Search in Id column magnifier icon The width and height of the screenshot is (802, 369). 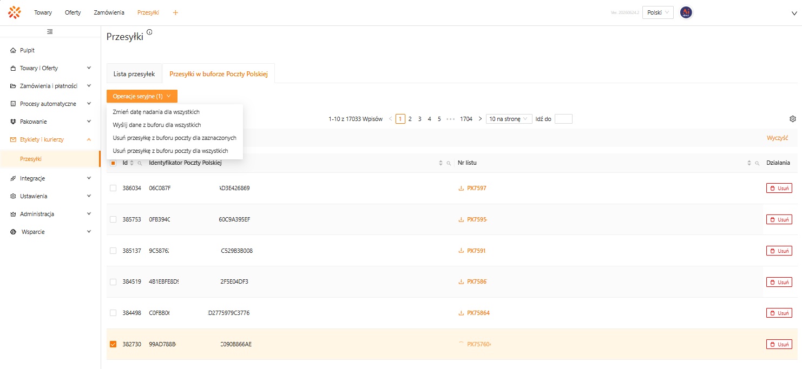(140, 163)
